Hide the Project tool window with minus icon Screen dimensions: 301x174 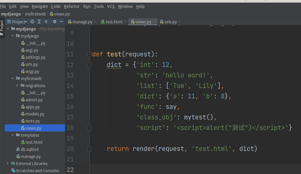(62, 22)
